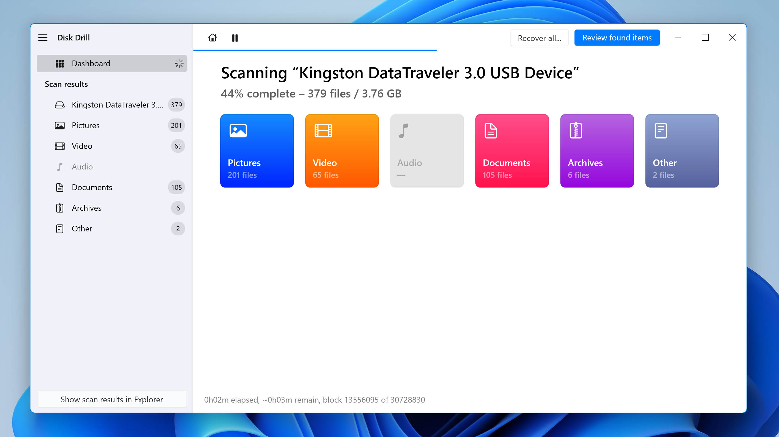Click zip icon on Archives tile
The image size is (779, 437).
click(x=575, y=131)
